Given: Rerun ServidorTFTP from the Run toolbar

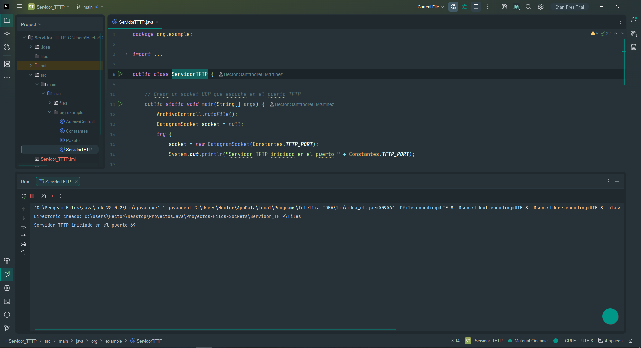Looking at the screenshot, I should point(24,196).
